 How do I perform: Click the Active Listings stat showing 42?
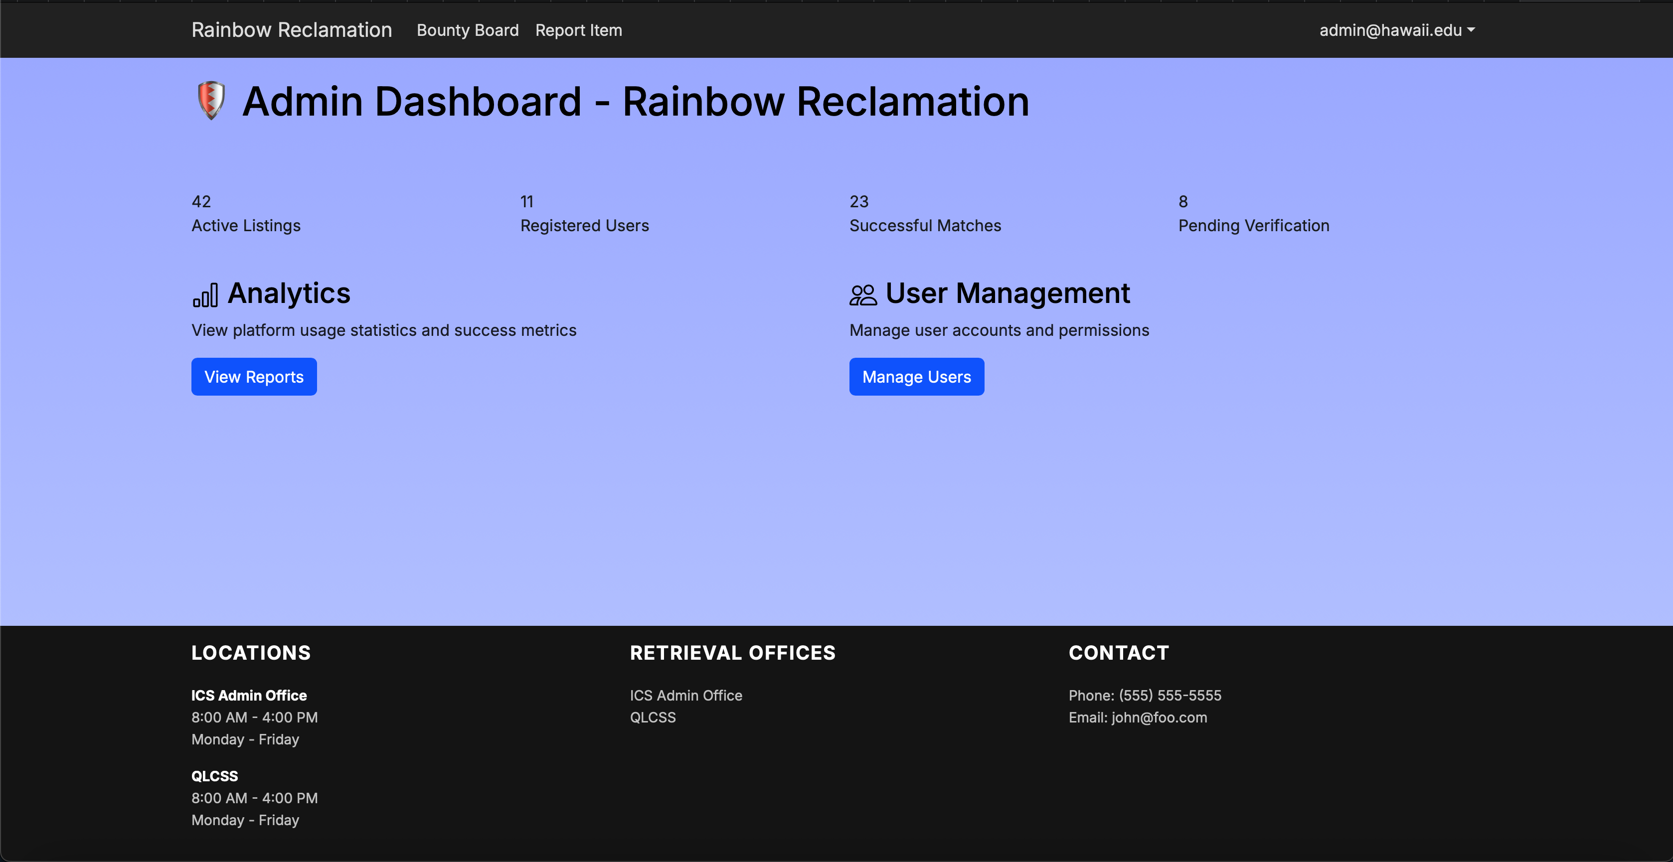pyautogui.click(x=245, y=214)
